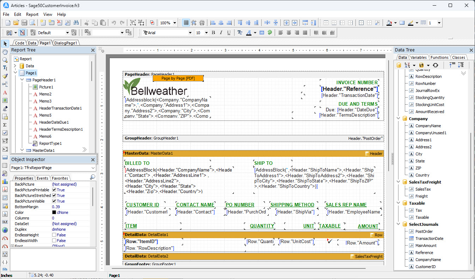Click the Find binoculars icon
Viewport: 475px width, 279px height.
click(x=76, y=23)
